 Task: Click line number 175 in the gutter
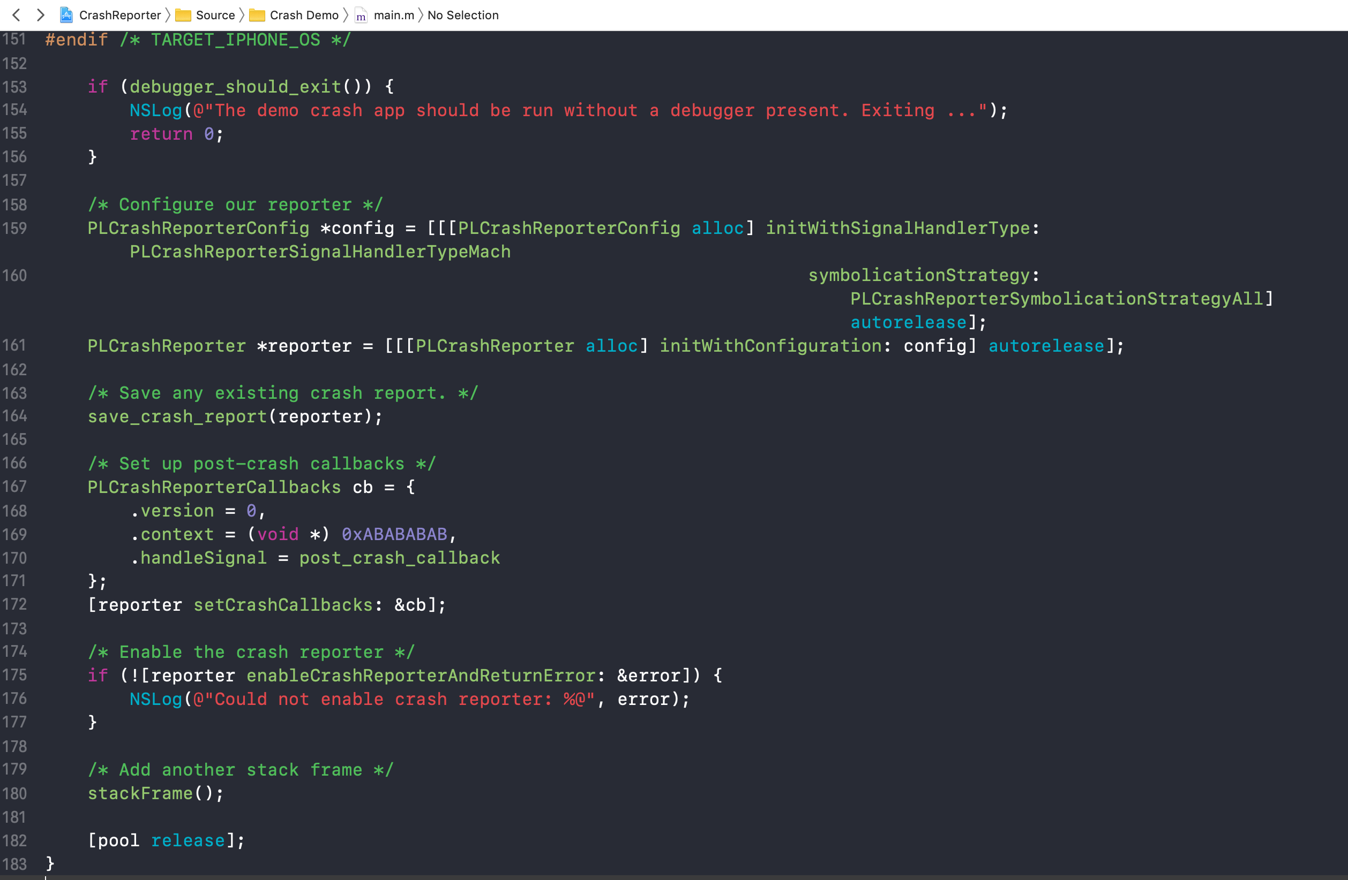(14, 674)
